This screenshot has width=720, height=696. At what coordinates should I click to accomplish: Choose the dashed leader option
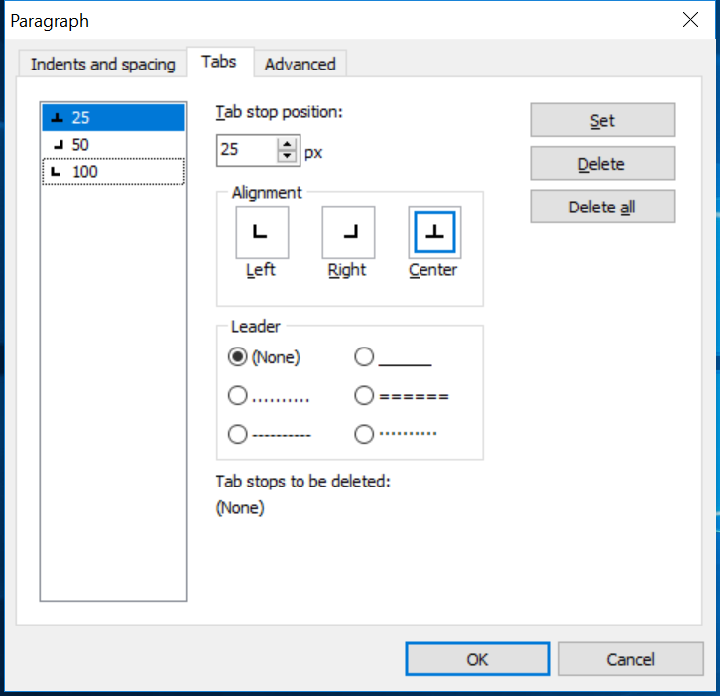pyautogui.click(x=238, y=434)
